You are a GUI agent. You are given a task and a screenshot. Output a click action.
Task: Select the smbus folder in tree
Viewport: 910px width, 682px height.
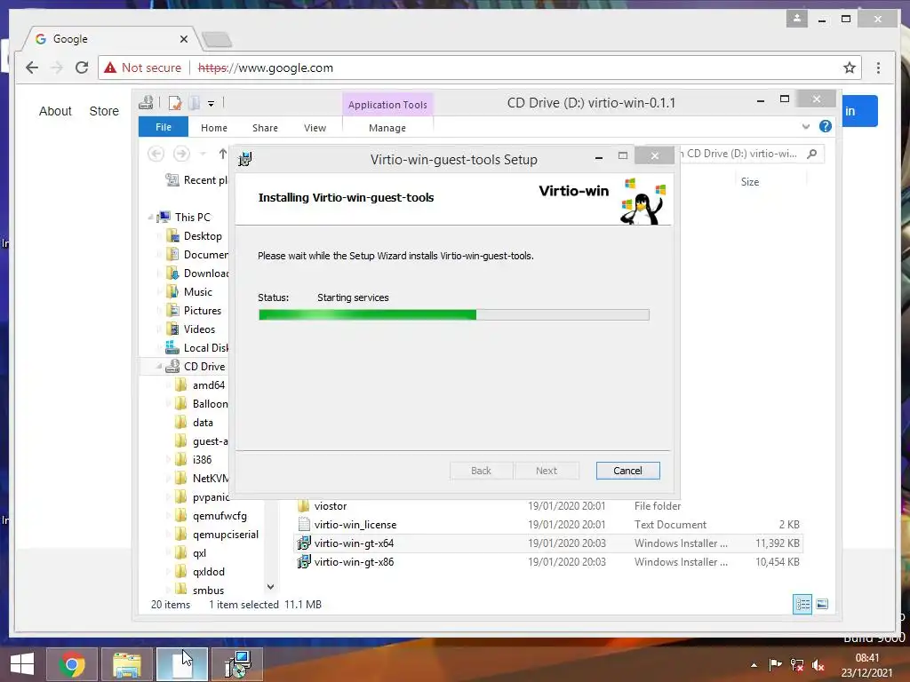click(x=208, y=590)
